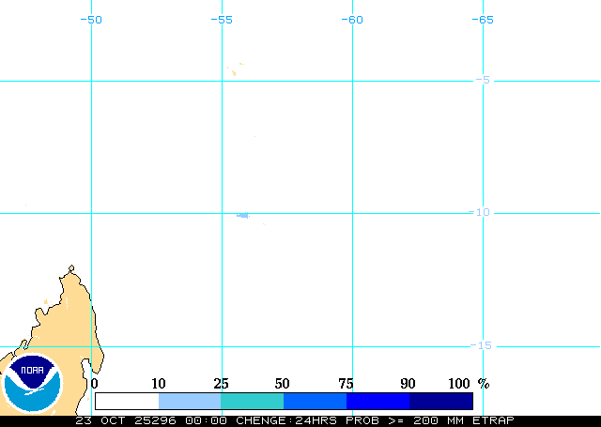Screen dimensions: 601x427
Task: Pick the teal 25–50 percent legend swatch
Action: 252,401
